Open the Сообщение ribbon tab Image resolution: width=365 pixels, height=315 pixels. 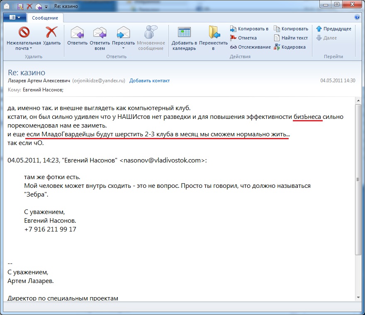tap(45, 18)
